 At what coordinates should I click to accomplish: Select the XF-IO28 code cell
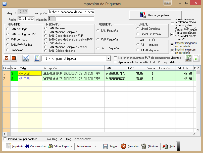click(x=30, y=79)
